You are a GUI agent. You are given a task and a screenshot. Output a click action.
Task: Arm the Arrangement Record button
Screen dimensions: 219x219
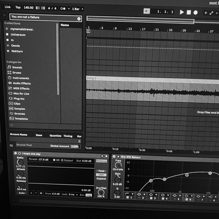pos(195,13)
